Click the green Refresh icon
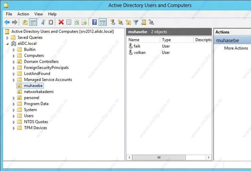Image resolution: width=251 pixels, height=171 pixels. 77,22
